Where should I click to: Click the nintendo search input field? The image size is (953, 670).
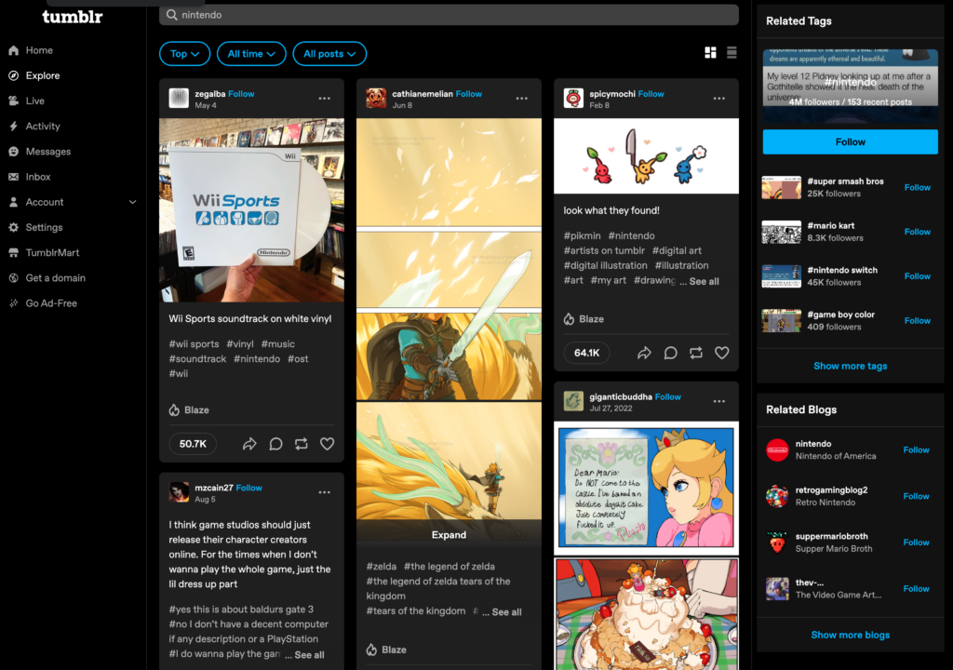[447, 15]
